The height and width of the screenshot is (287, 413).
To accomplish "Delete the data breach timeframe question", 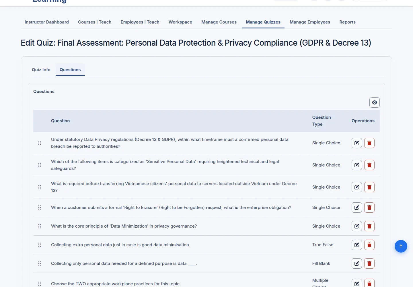I will (369, 143).
